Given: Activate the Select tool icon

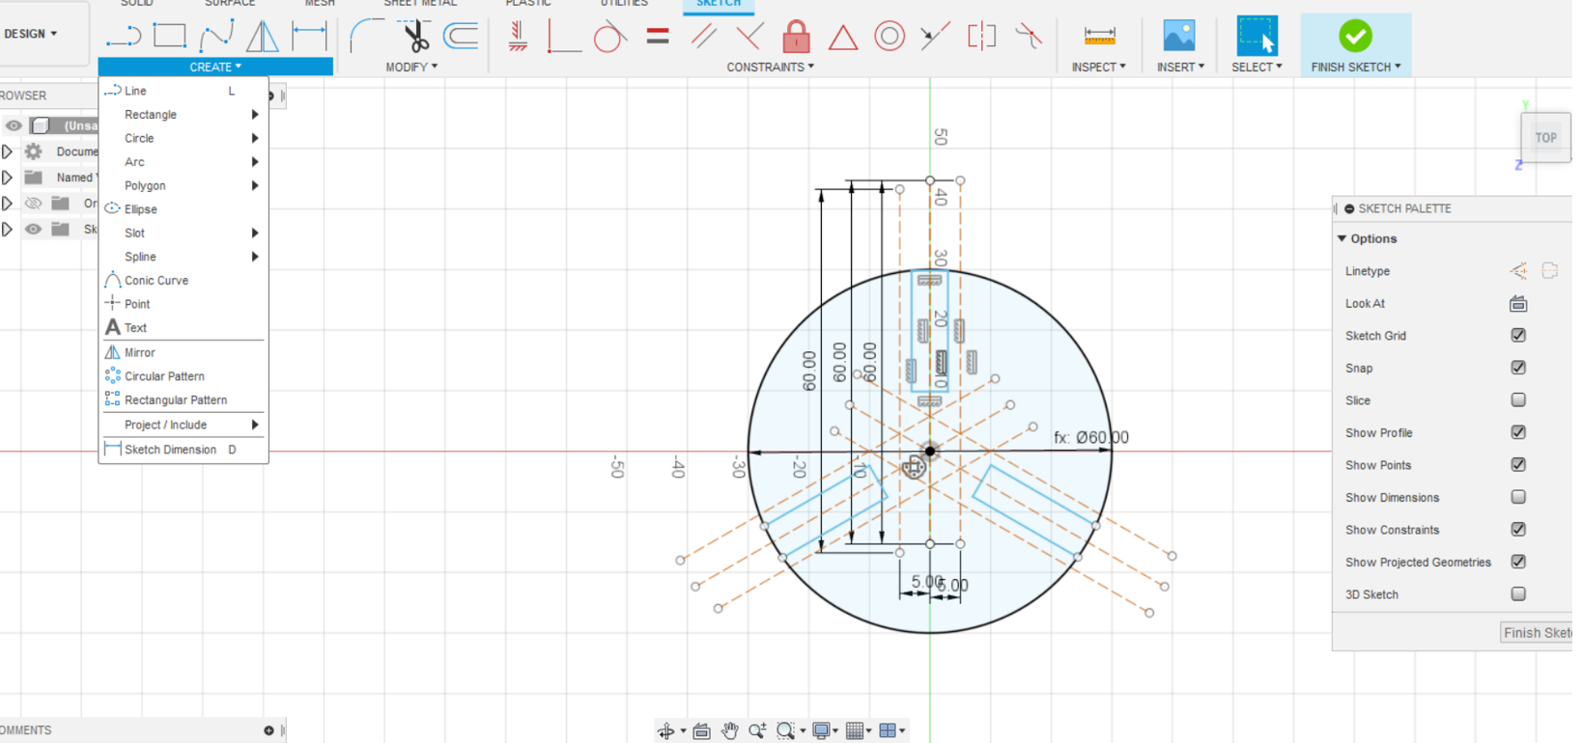Looking at the screenshot, I should pos(1257,37).
